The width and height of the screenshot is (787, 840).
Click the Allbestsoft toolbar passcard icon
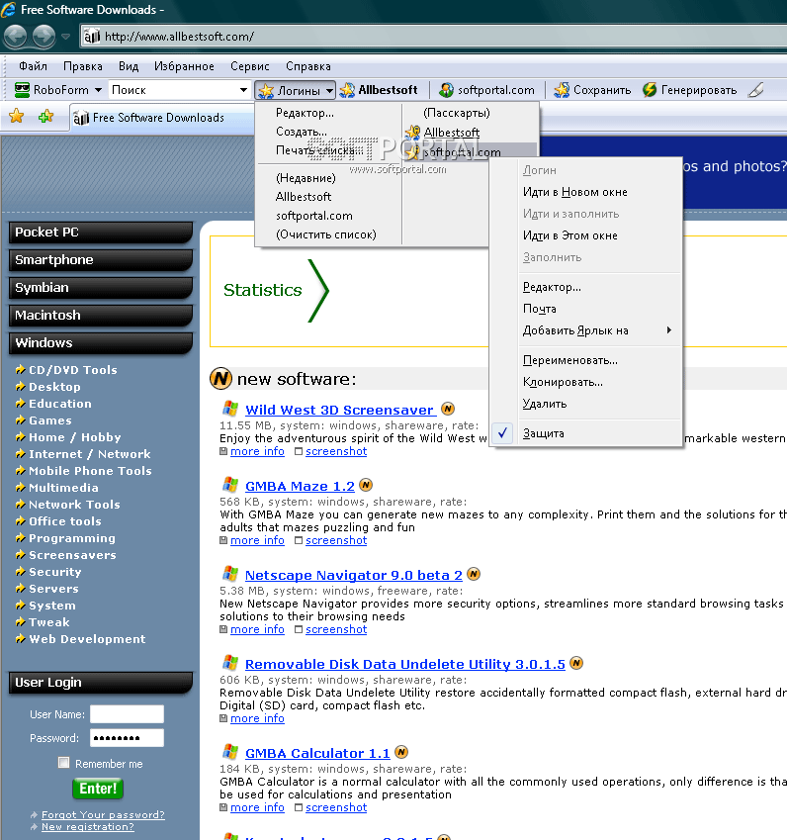tap(347, 90)
